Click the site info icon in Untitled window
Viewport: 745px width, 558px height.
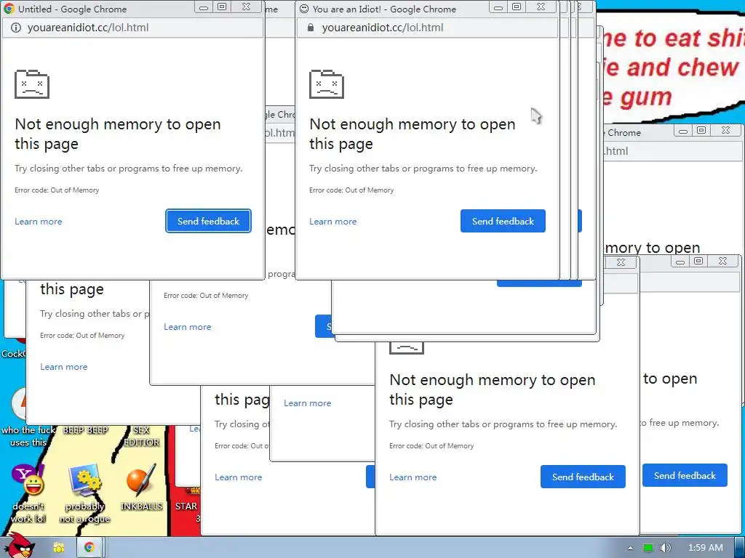pyautogui.click(x=16, y=28)
